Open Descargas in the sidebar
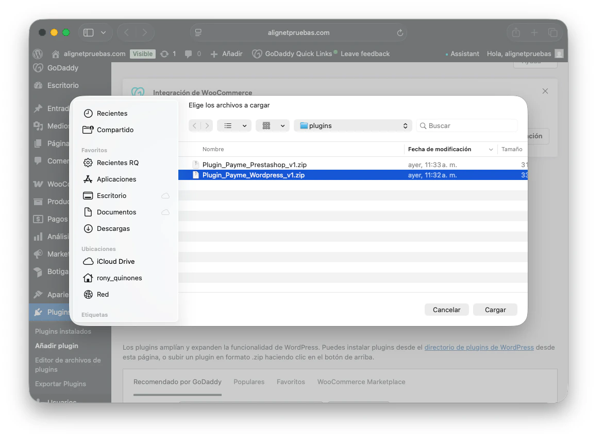The image size is (604, 434). click(107, 229)
